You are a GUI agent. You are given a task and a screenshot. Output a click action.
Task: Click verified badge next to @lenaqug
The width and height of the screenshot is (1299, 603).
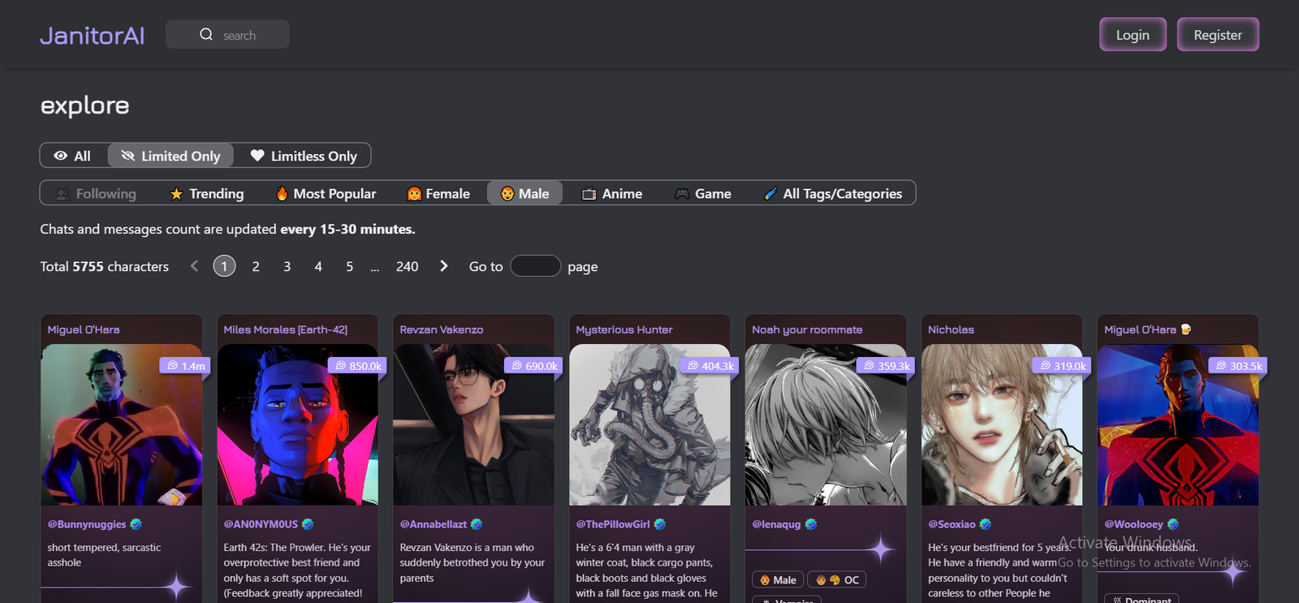click(x=810, y=524)
